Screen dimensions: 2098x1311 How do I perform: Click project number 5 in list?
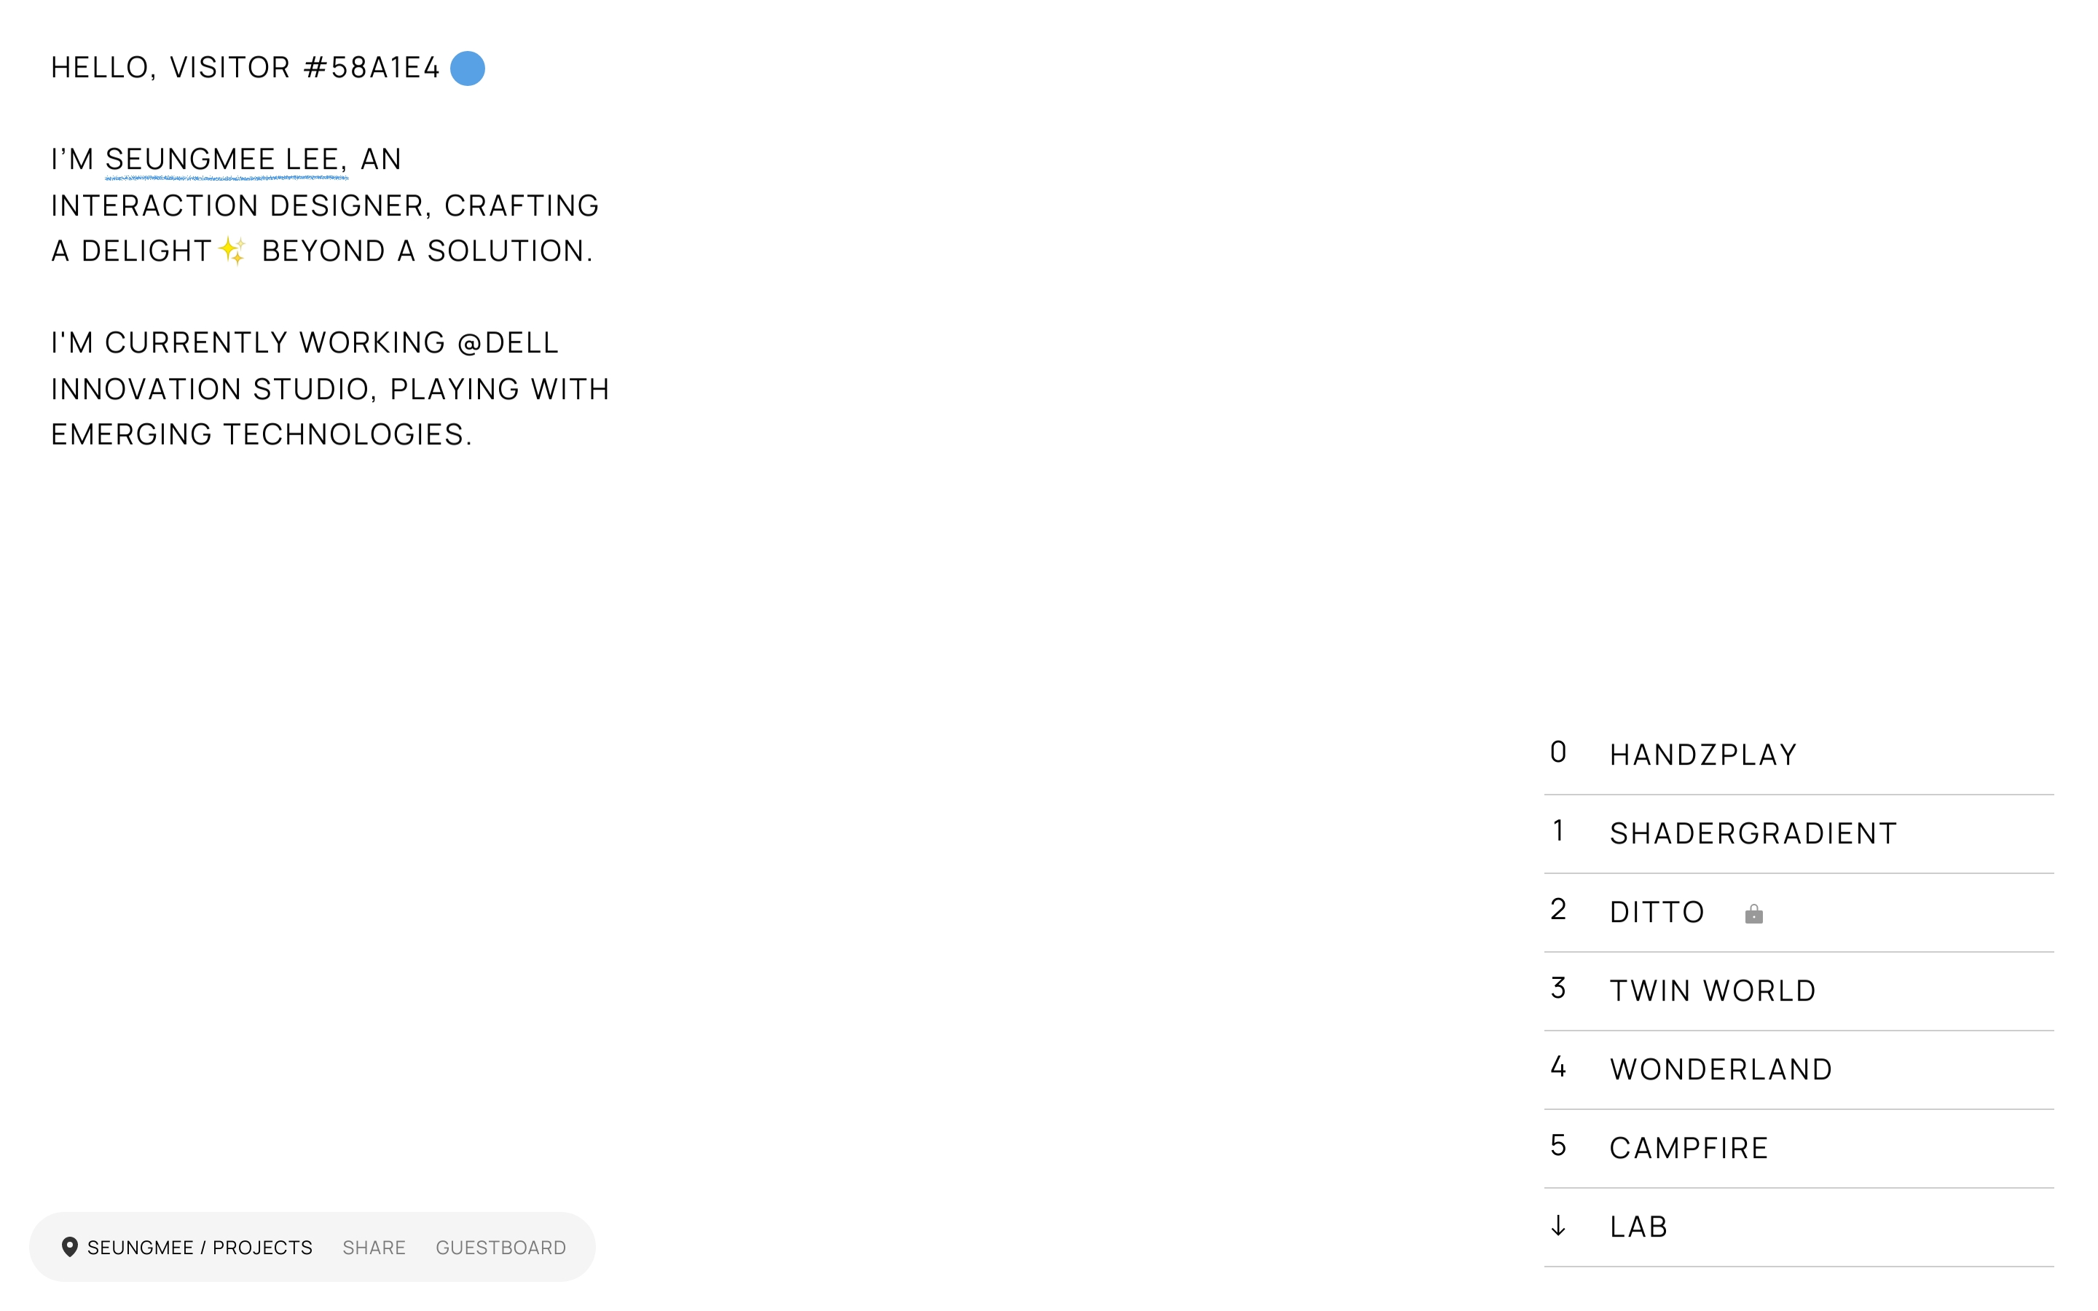(1558, 1146)
